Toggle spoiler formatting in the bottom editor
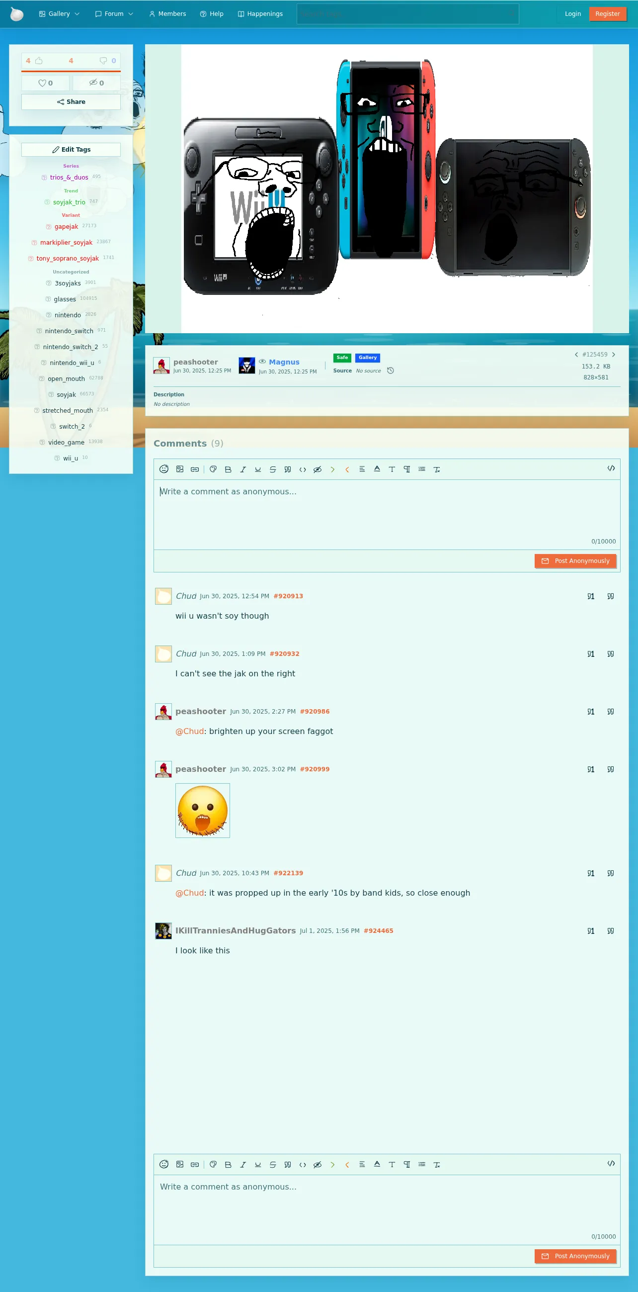 coord(317,1164)
